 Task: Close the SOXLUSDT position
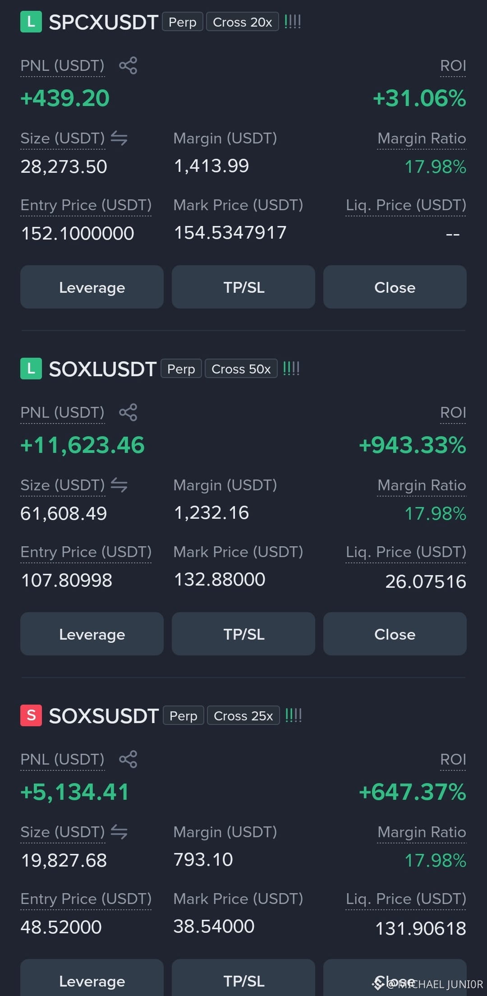coord(395,634)
